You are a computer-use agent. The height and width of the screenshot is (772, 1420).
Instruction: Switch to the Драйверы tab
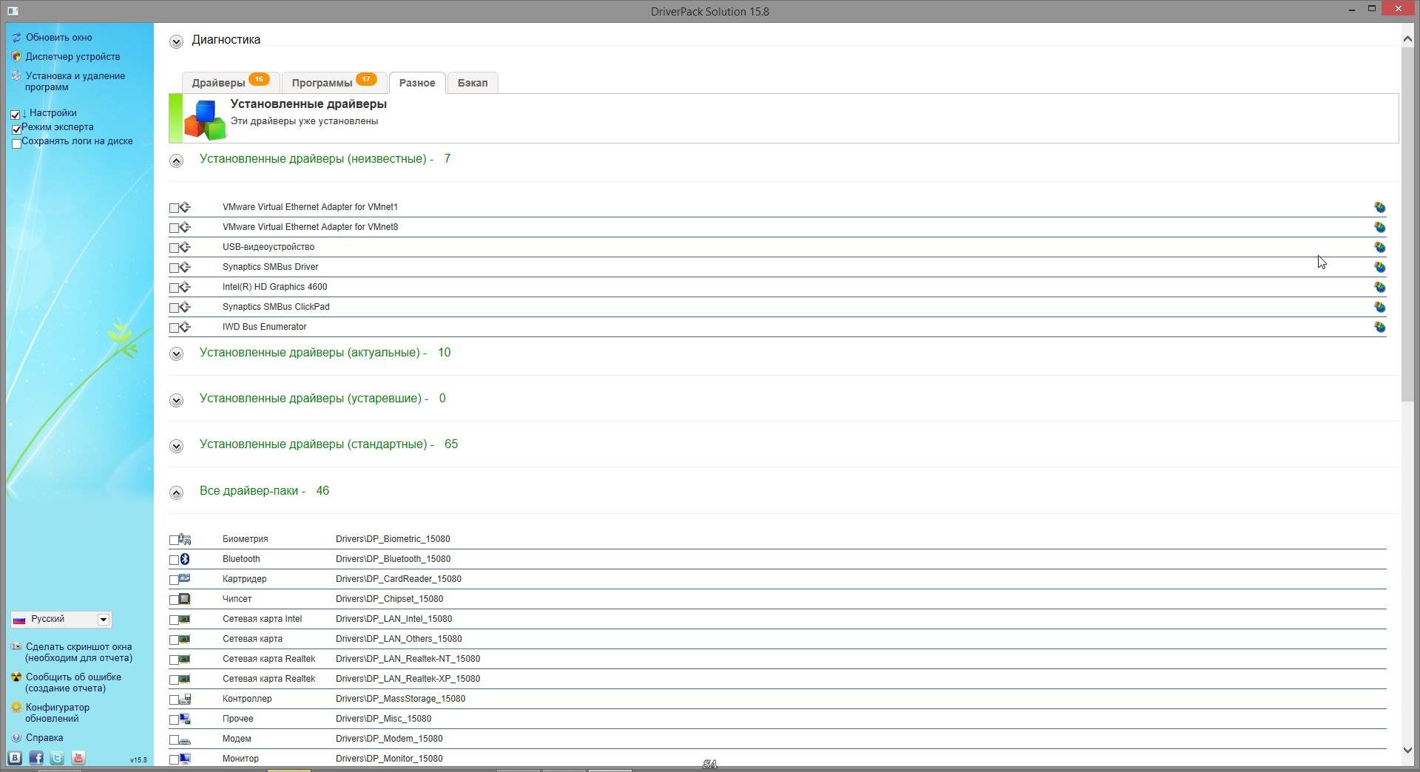230,83
